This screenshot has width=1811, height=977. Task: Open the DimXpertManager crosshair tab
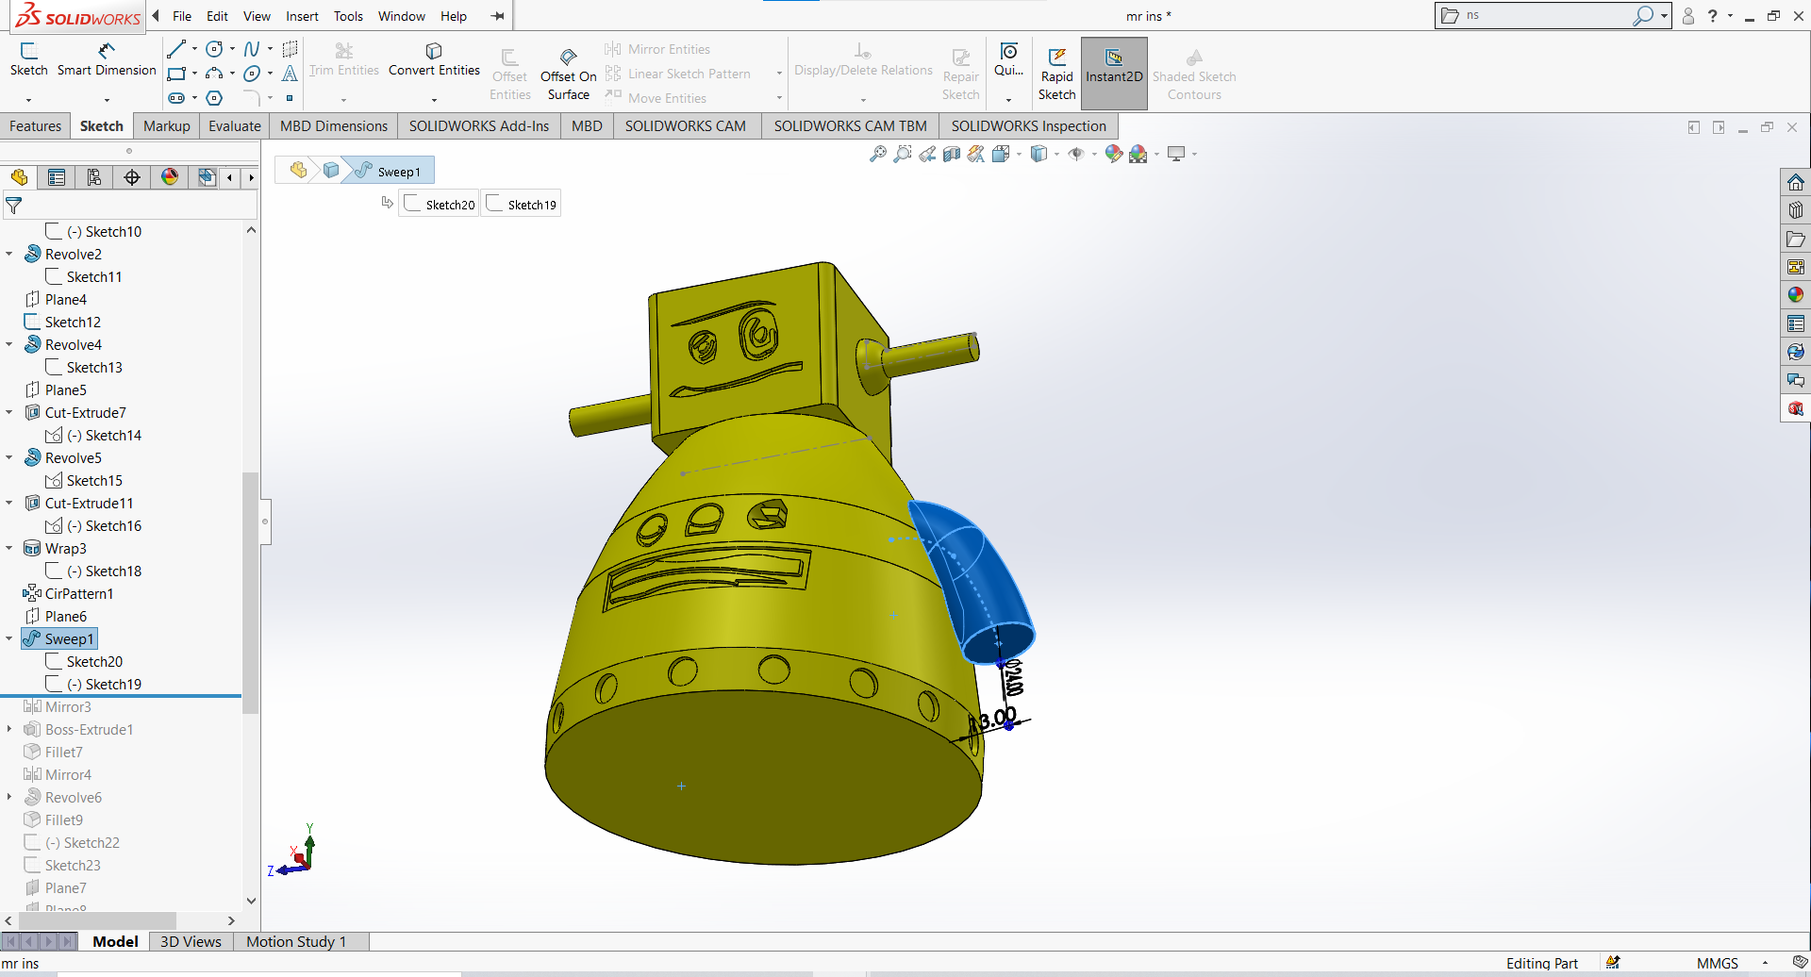tap(132, 177)
